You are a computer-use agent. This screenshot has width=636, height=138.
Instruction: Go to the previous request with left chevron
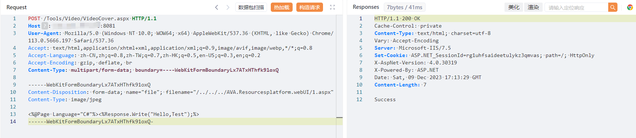[217, 7]
